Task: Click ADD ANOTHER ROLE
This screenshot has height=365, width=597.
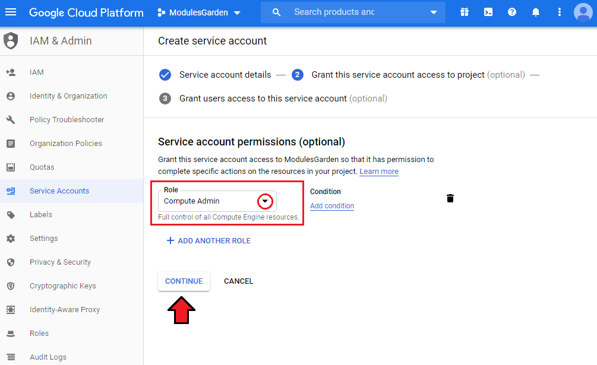Action: (209, 241)
